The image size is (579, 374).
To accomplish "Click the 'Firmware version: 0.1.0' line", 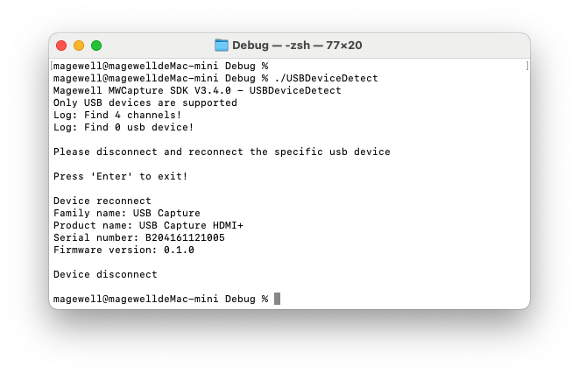I will pos(124,250).
